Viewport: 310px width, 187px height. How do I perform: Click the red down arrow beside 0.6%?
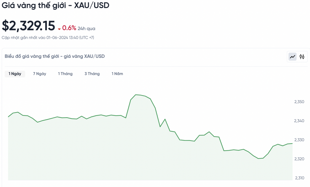(59, 29)
